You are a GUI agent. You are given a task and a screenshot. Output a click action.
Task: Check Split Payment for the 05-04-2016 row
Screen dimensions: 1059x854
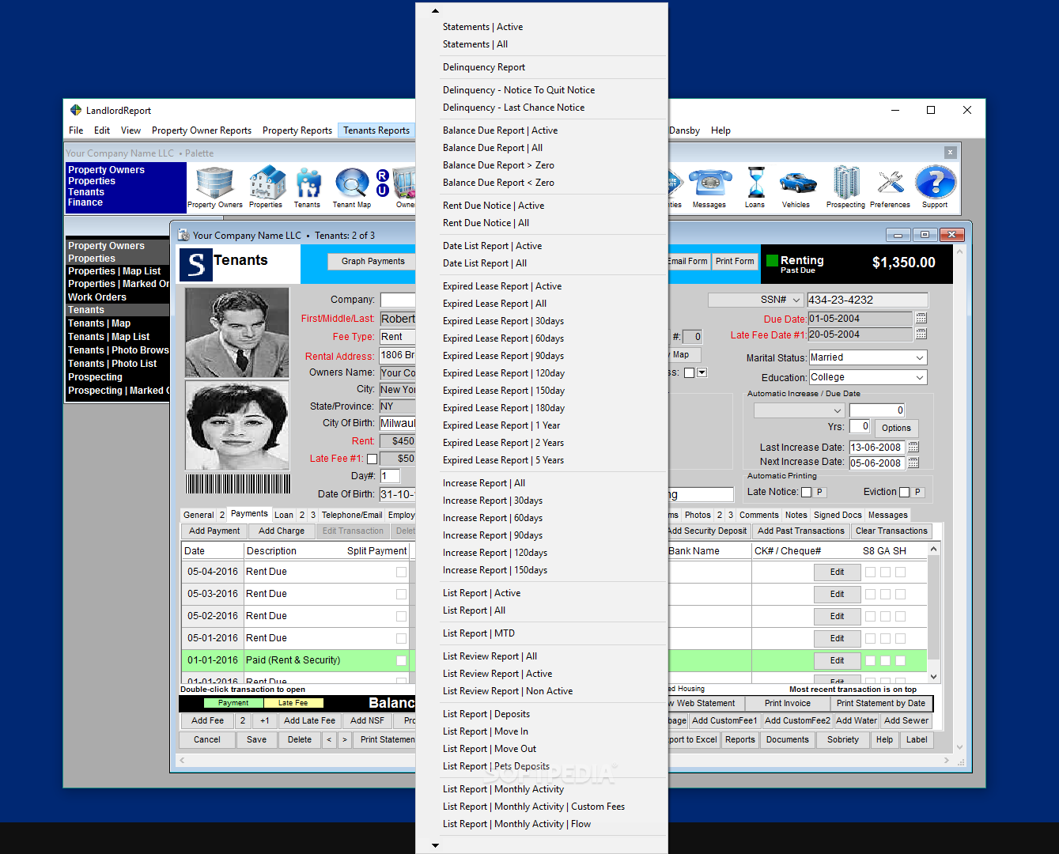(401, 572)
